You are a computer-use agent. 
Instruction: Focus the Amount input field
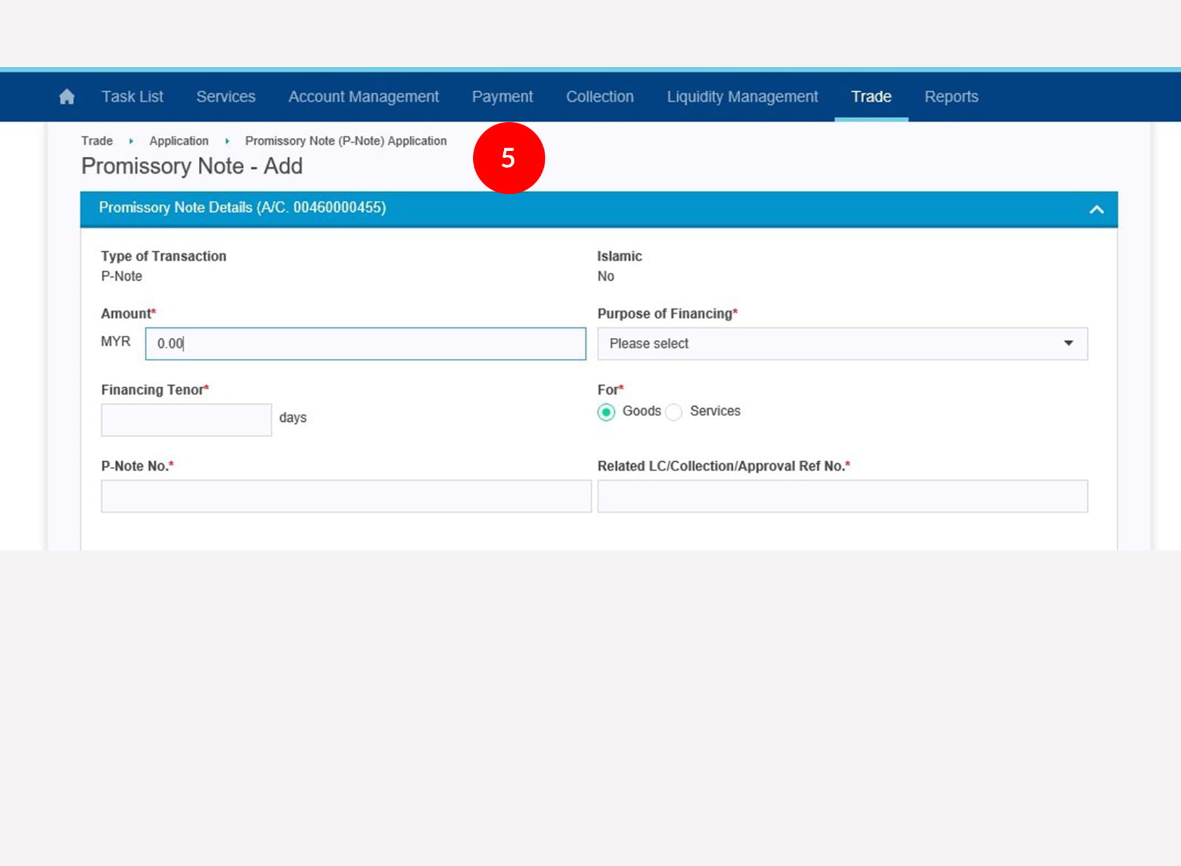click(365, 344)
